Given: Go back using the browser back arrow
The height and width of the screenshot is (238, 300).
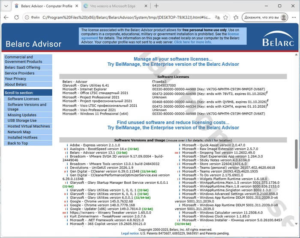Looking at the screenshot, I should click(6, 18).
